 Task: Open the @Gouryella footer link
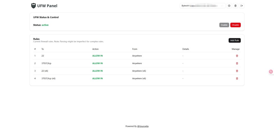[x=145, y=126]
